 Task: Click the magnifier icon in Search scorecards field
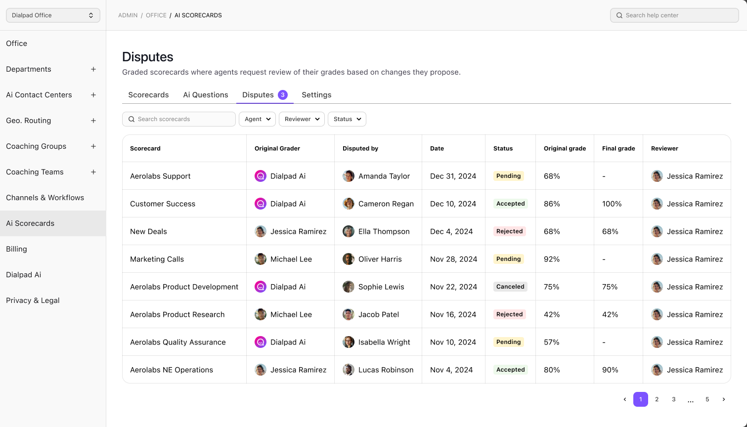(132, 119)
